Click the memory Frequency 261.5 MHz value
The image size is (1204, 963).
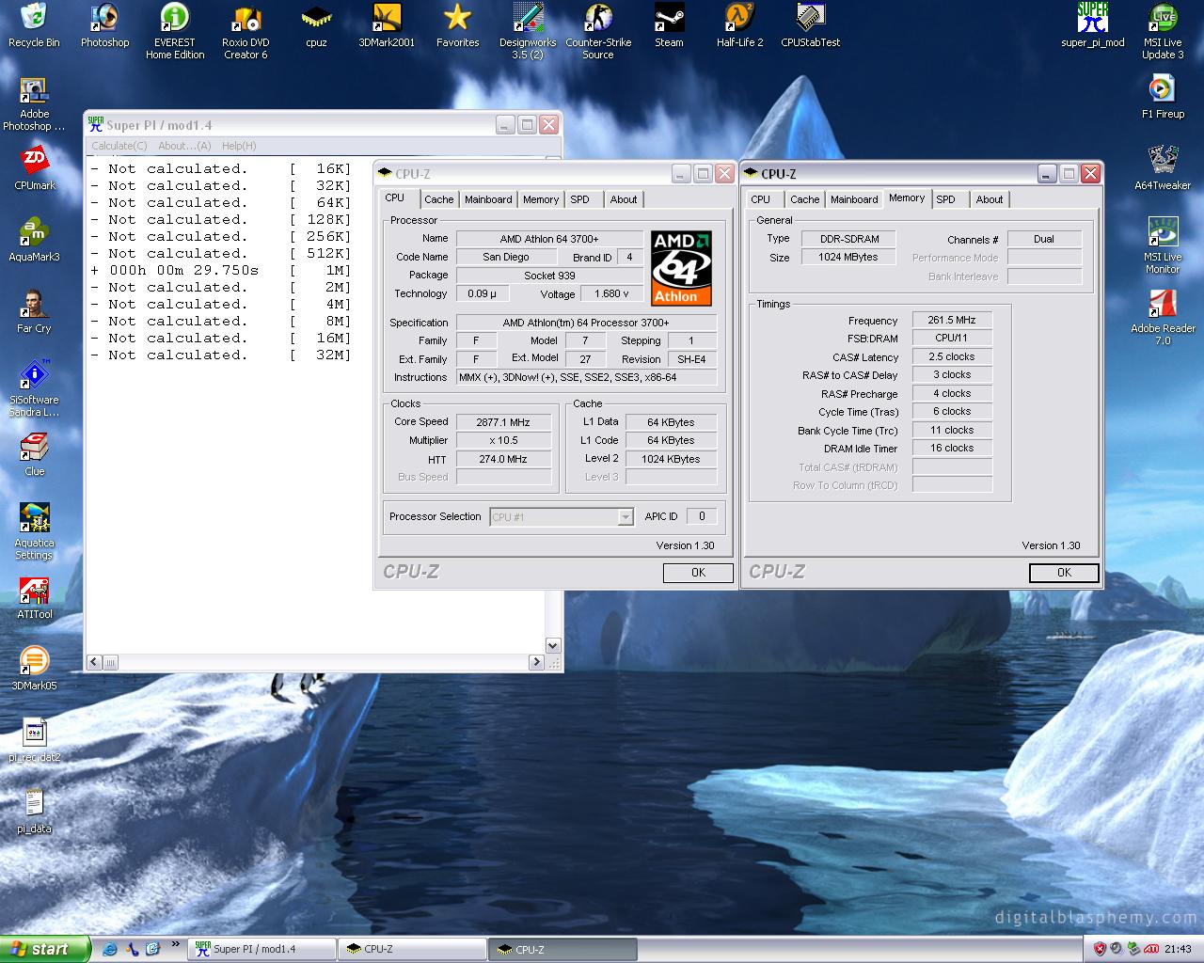(952, 320)
